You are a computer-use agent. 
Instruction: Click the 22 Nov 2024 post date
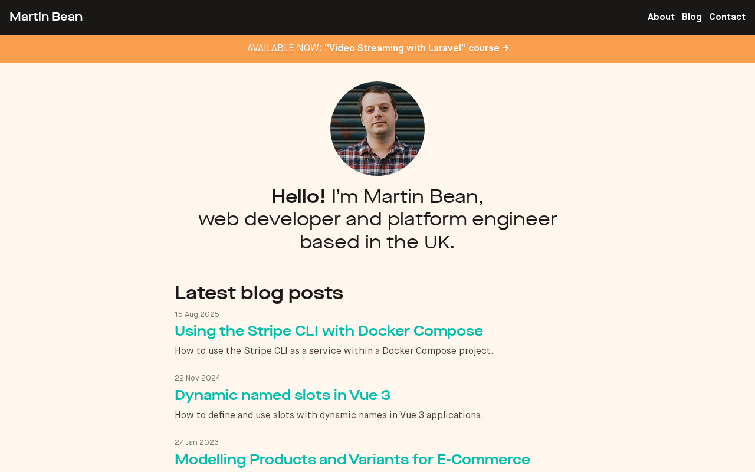tap(198, 378)
